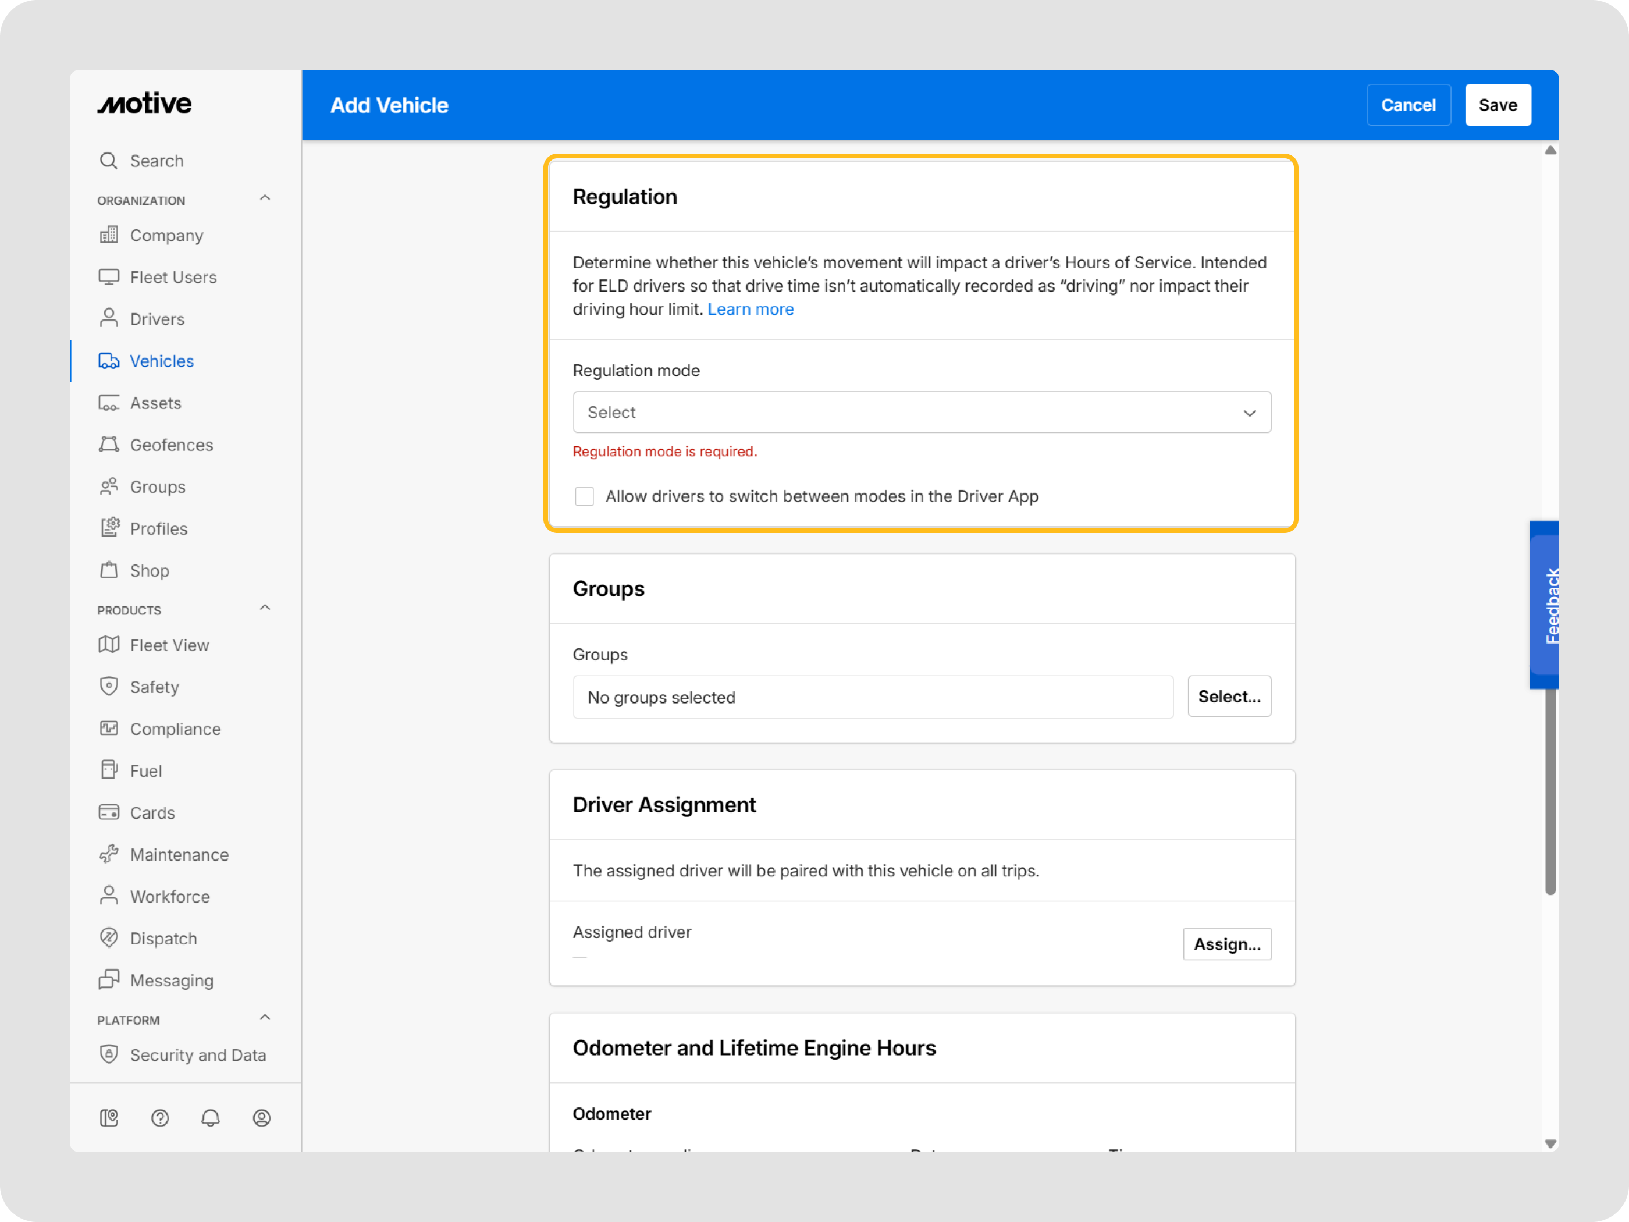This screenshot has width=1629, height=1222.
Task: Collapse the Organization sidebar section
Action: [265, 198]
